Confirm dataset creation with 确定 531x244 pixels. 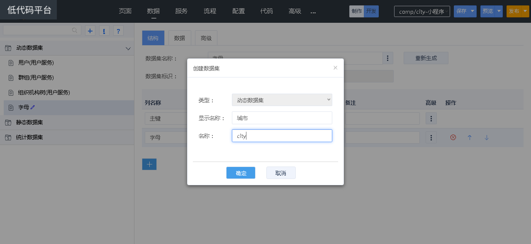(241, 173)
